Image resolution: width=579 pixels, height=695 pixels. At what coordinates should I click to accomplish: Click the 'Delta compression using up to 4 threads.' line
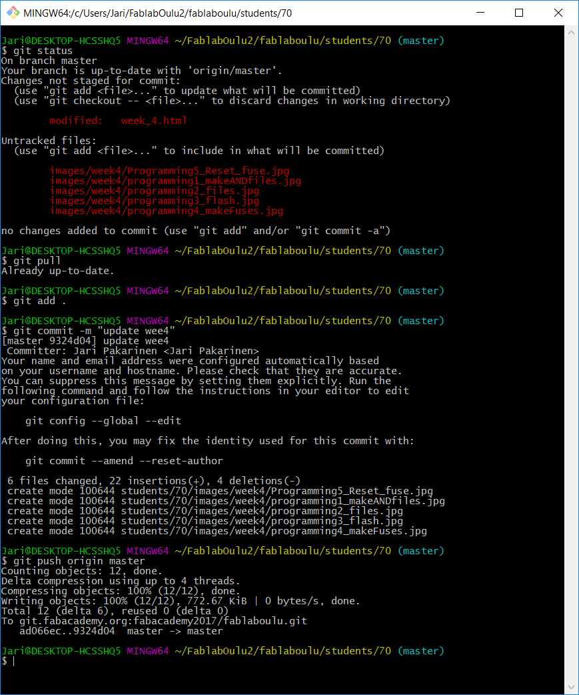(121, 581)
